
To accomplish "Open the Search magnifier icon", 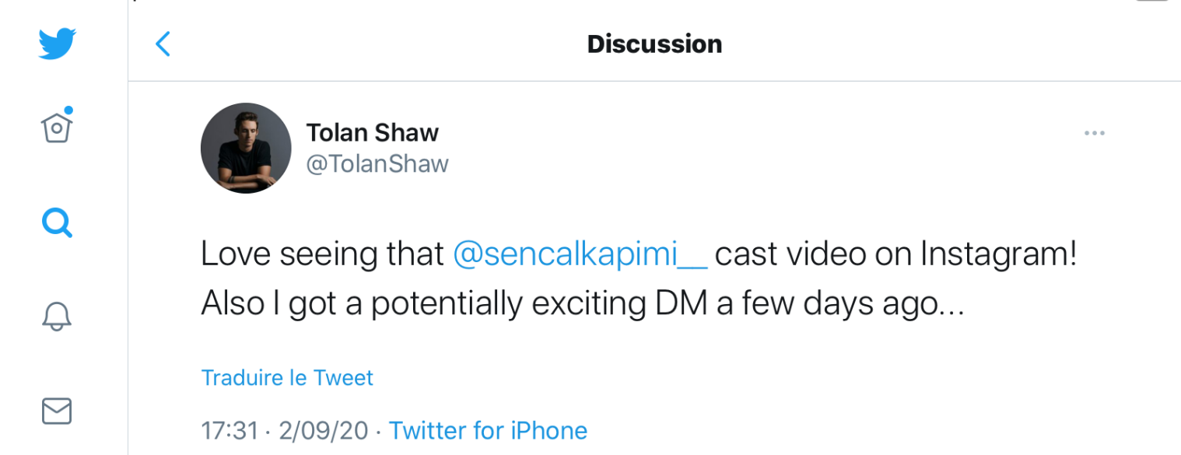I will (x=57, y=223).
